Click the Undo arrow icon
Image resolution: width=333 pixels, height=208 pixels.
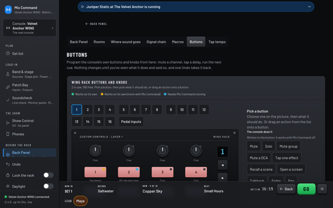[x=8, y=164]
